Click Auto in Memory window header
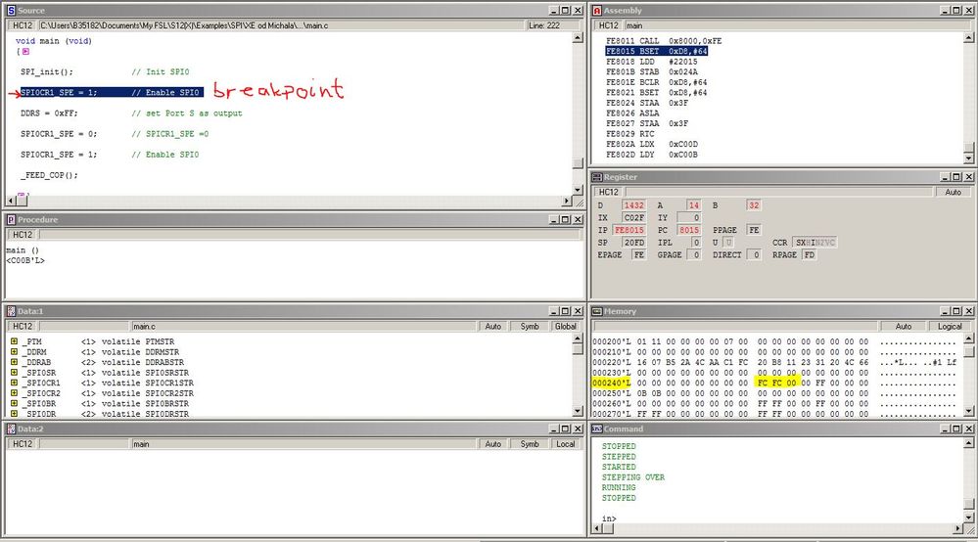 tap(904, 327)
